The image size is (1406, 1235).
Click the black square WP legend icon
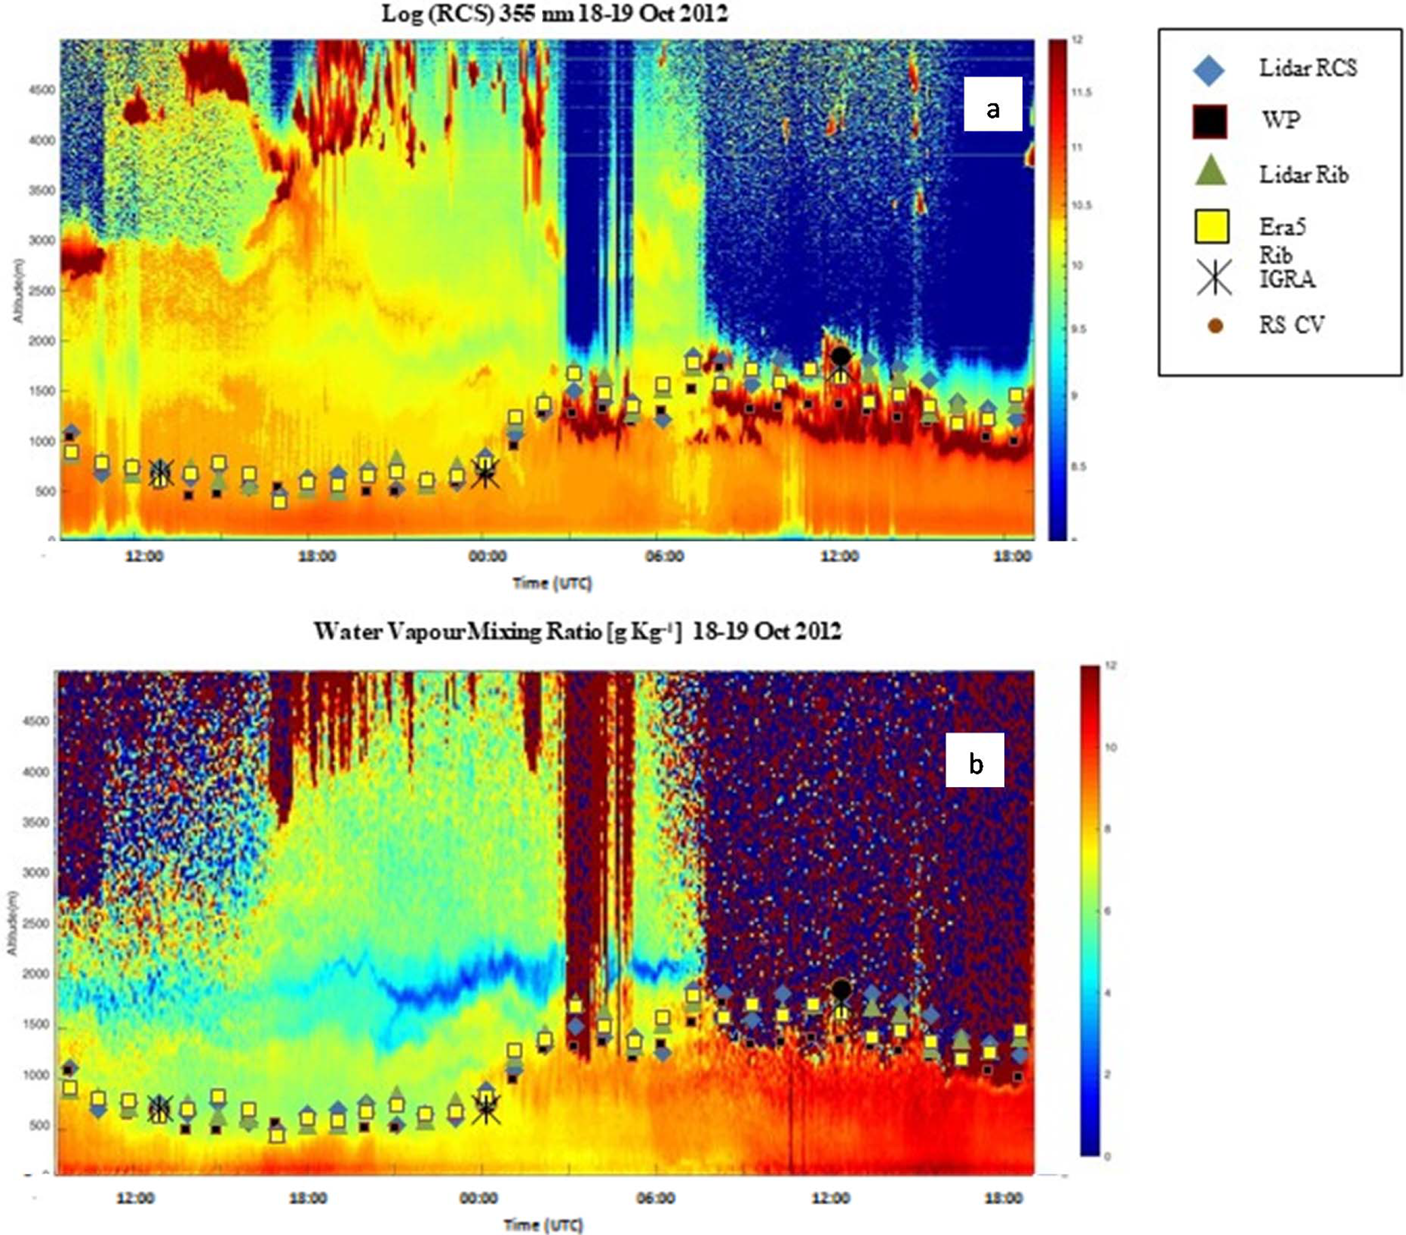1209,122
